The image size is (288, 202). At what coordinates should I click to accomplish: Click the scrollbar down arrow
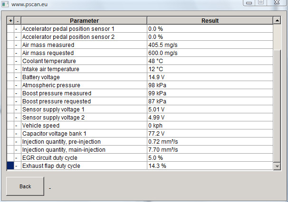(x=277, y=166)
